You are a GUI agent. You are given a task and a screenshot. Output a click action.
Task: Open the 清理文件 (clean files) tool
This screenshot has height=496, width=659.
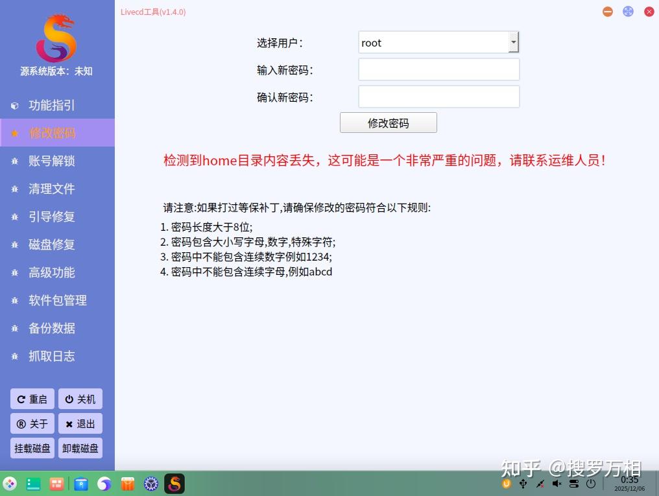click(x=51, y=189)
